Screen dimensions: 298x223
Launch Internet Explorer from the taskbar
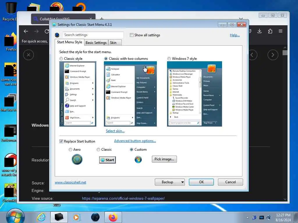41,217
